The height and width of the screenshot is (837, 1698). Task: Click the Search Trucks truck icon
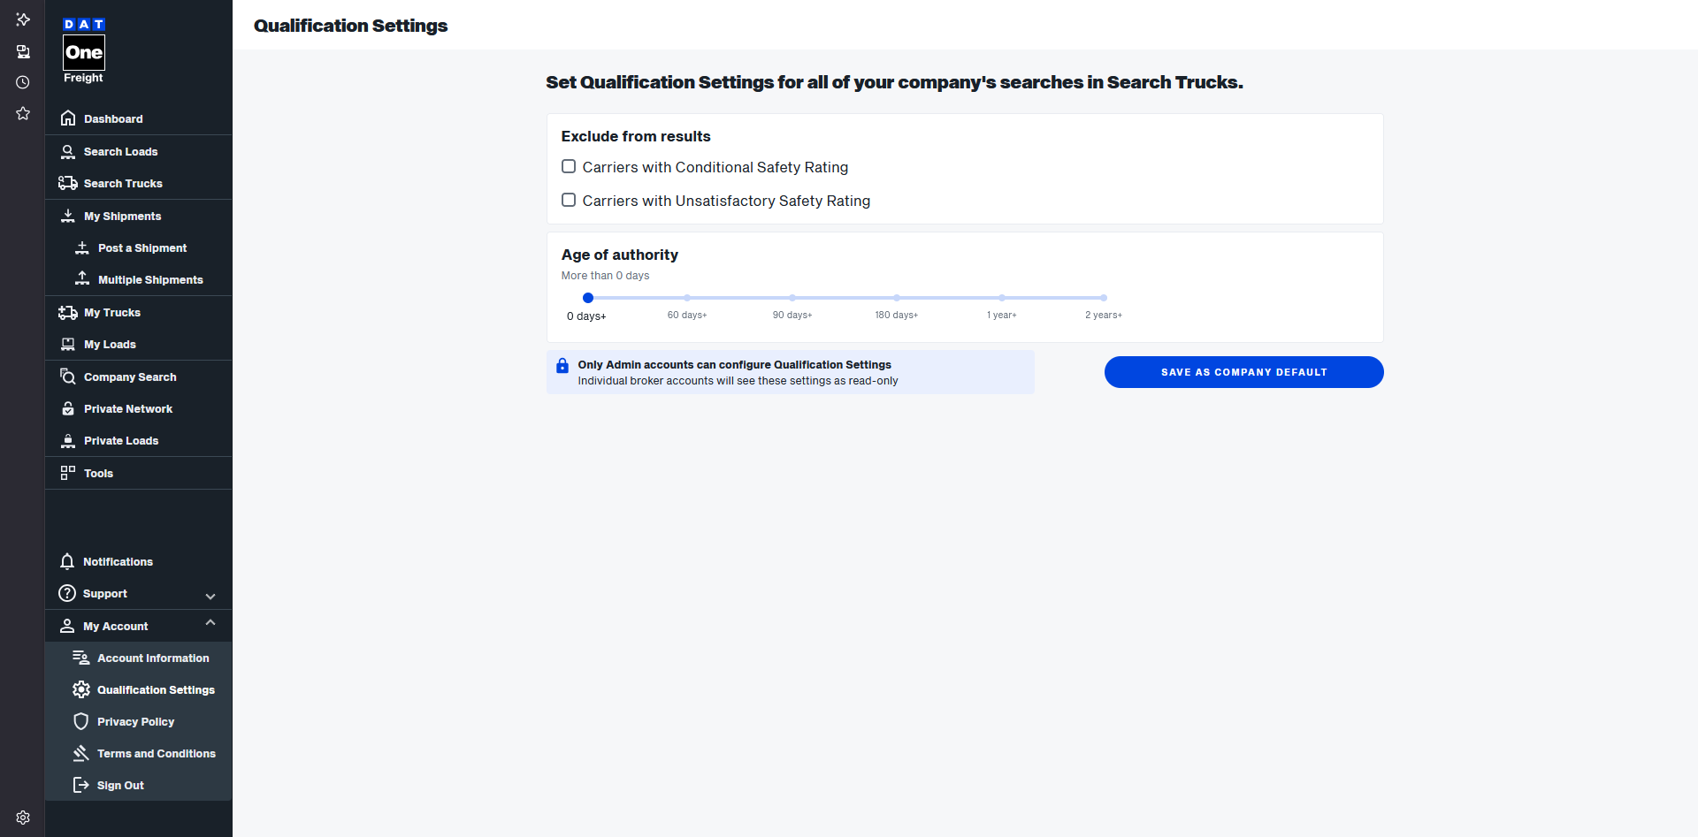(x=68, y=183)
